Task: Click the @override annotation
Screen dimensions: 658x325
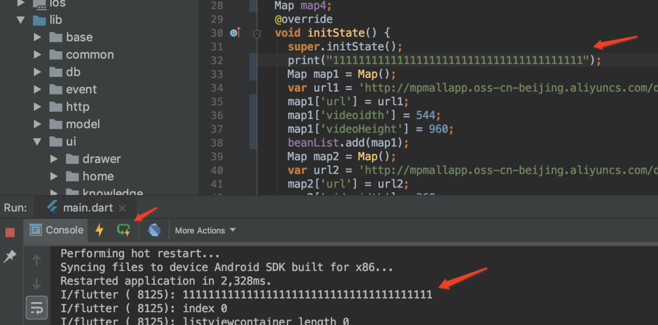Action: coord(304,19)
